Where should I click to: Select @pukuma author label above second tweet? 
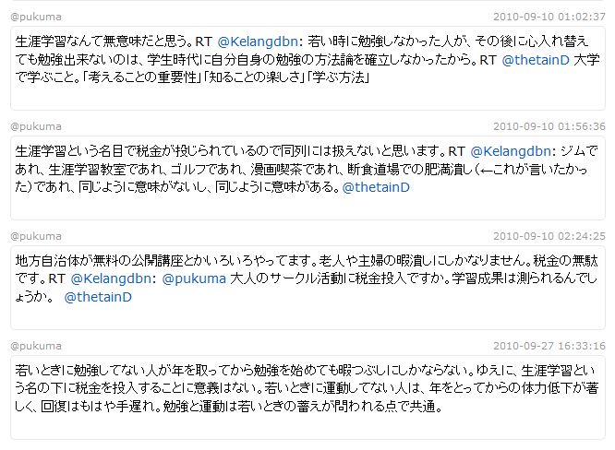pyautogui.click(x=36, y=126)
